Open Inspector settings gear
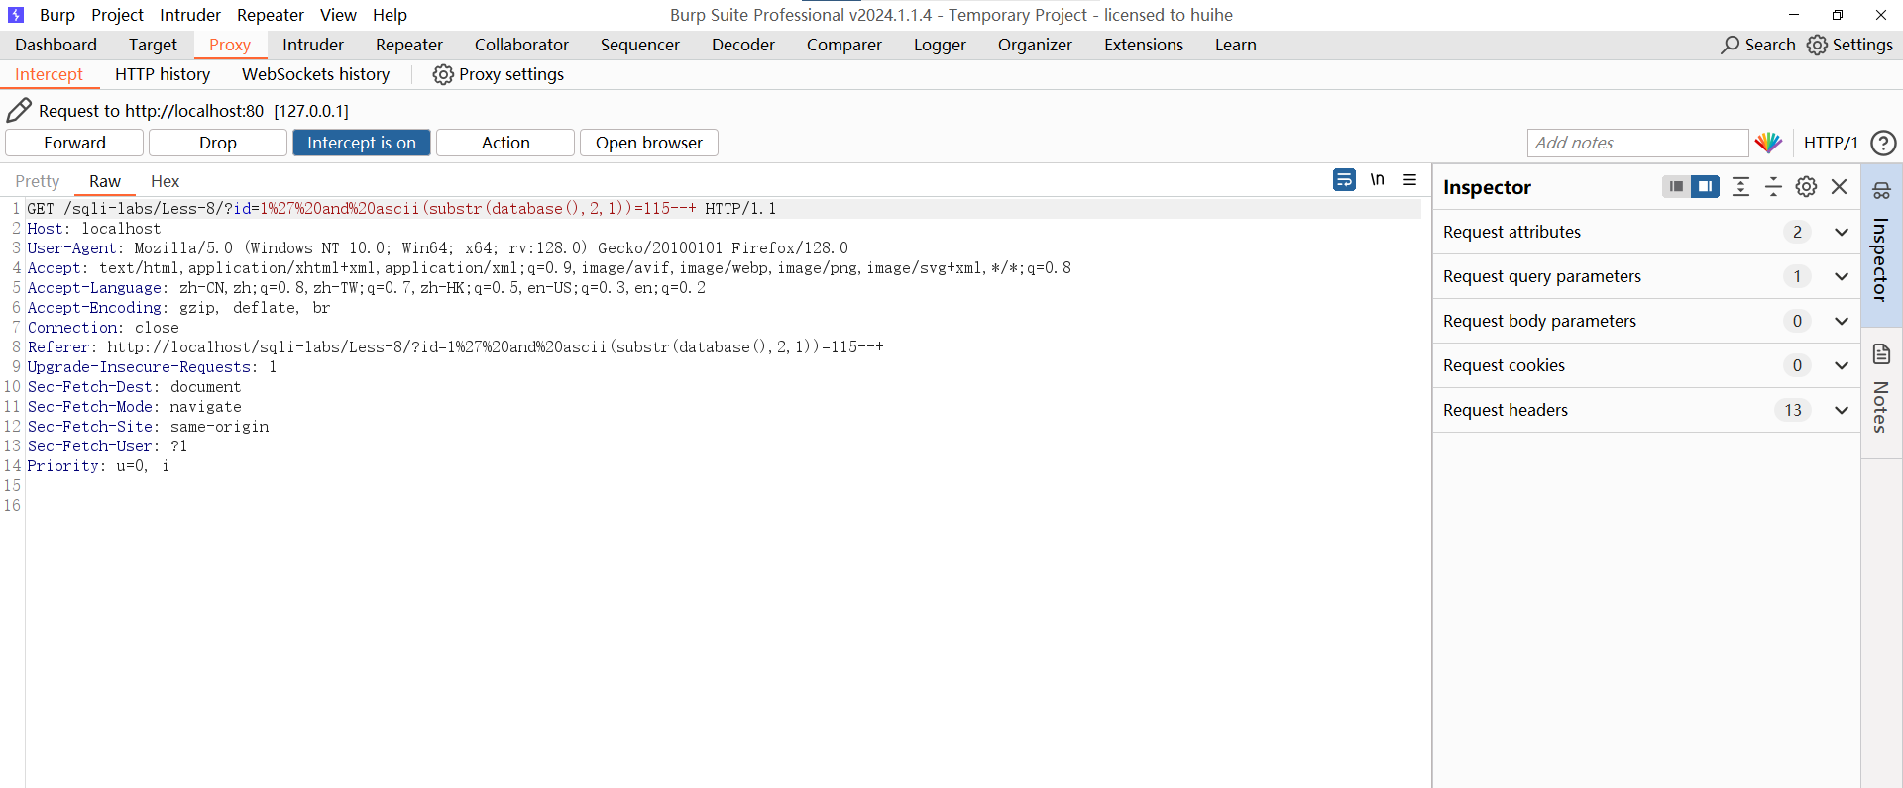 [x=1807, y=186]
